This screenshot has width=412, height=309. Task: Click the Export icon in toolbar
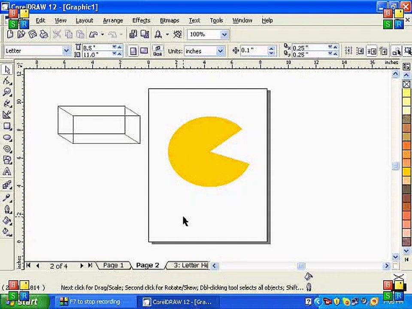[x=145, y=34]
